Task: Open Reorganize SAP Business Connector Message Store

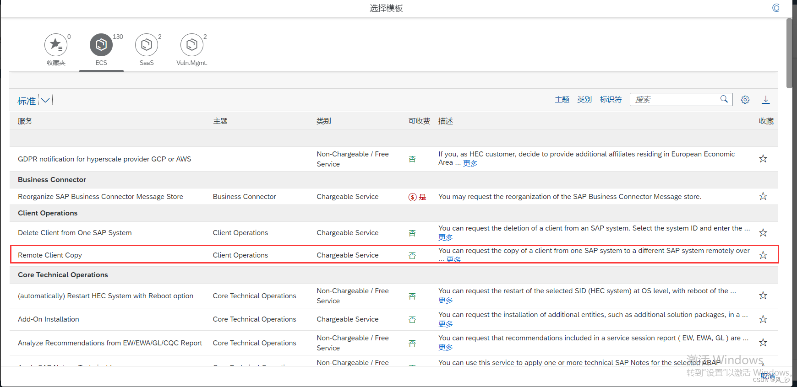Action: 100,197
